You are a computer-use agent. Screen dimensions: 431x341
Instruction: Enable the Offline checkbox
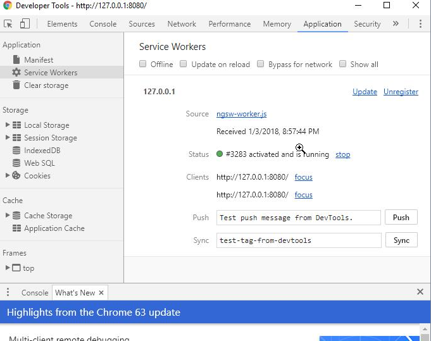tap(142, 64)
